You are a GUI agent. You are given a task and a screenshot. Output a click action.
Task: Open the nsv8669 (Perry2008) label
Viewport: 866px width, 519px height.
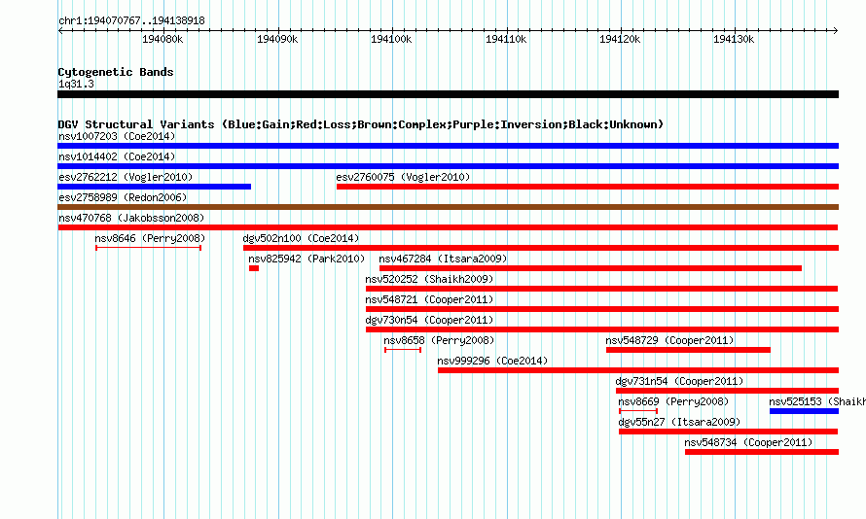coord(673,401)
